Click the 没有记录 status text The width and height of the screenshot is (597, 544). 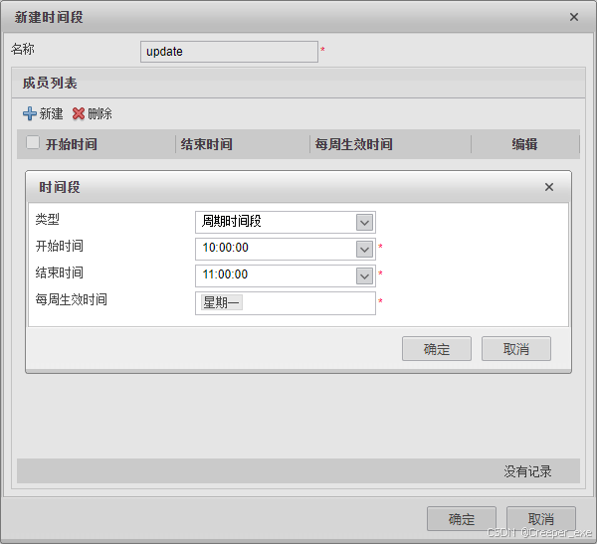527,471
